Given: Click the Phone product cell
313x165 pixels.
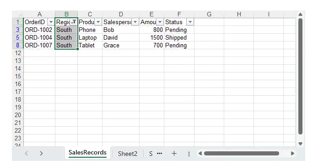Looking at the screenshot, I should (x=90, y=30).
